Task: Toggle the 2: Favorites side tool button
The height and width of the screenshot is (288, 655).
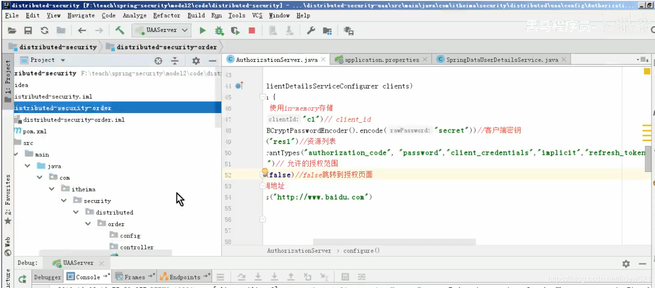Action: (x=7, y=199)
